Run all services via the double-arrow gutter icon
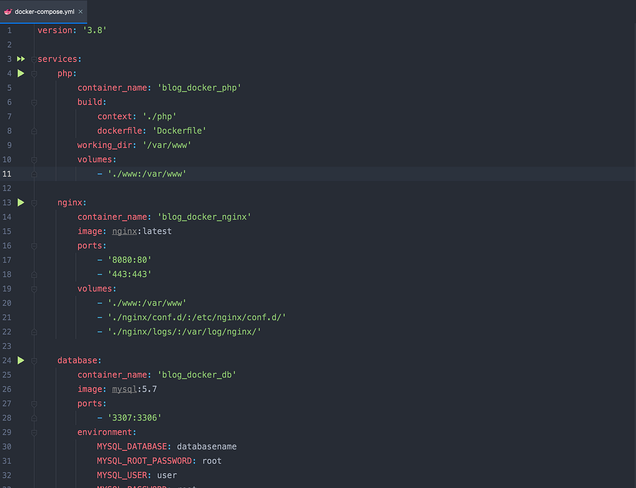Image resolution: width=636 pixels, height=488 pixels. coord(21,59)
